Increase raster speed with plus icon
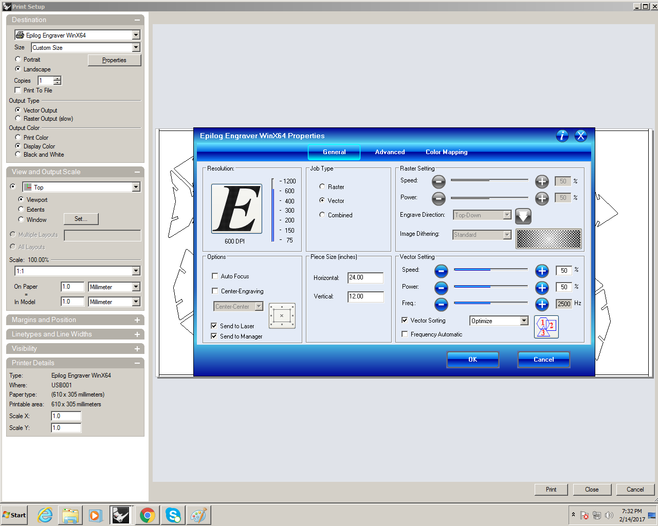658x526 pixels. coord(542,181)
